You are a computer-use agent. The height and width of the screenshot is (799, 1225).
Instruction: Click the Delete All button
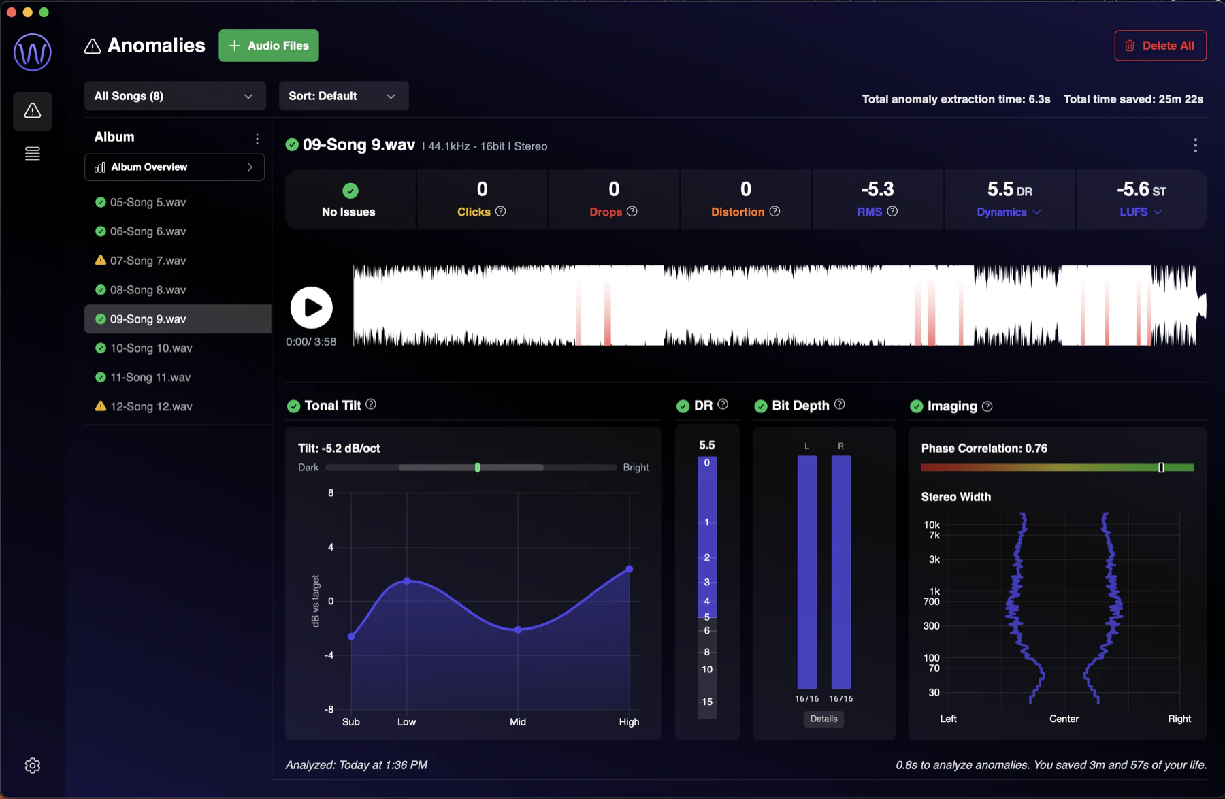point(1160,46)
